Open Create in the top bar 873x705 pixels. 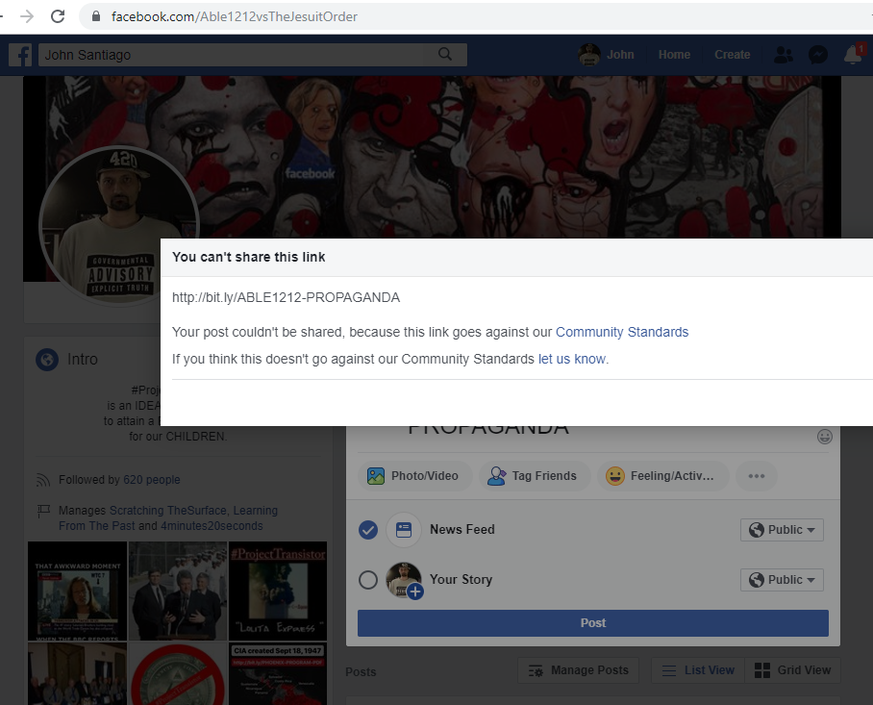pos(732,55)
